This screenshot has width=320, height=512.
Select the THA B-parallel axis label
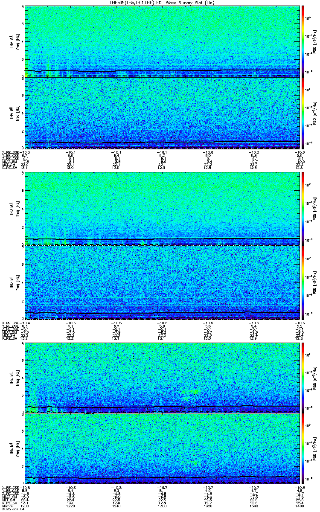[12, 113]
